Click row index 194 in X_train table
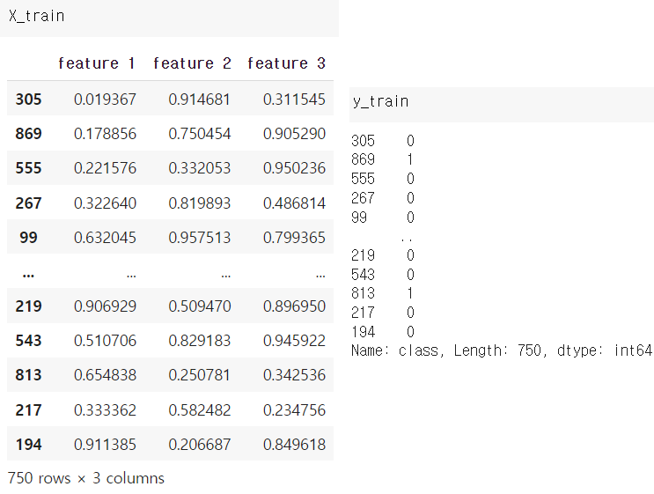The width and height of the screenshot is (654, 494). (x=28, y=445)
